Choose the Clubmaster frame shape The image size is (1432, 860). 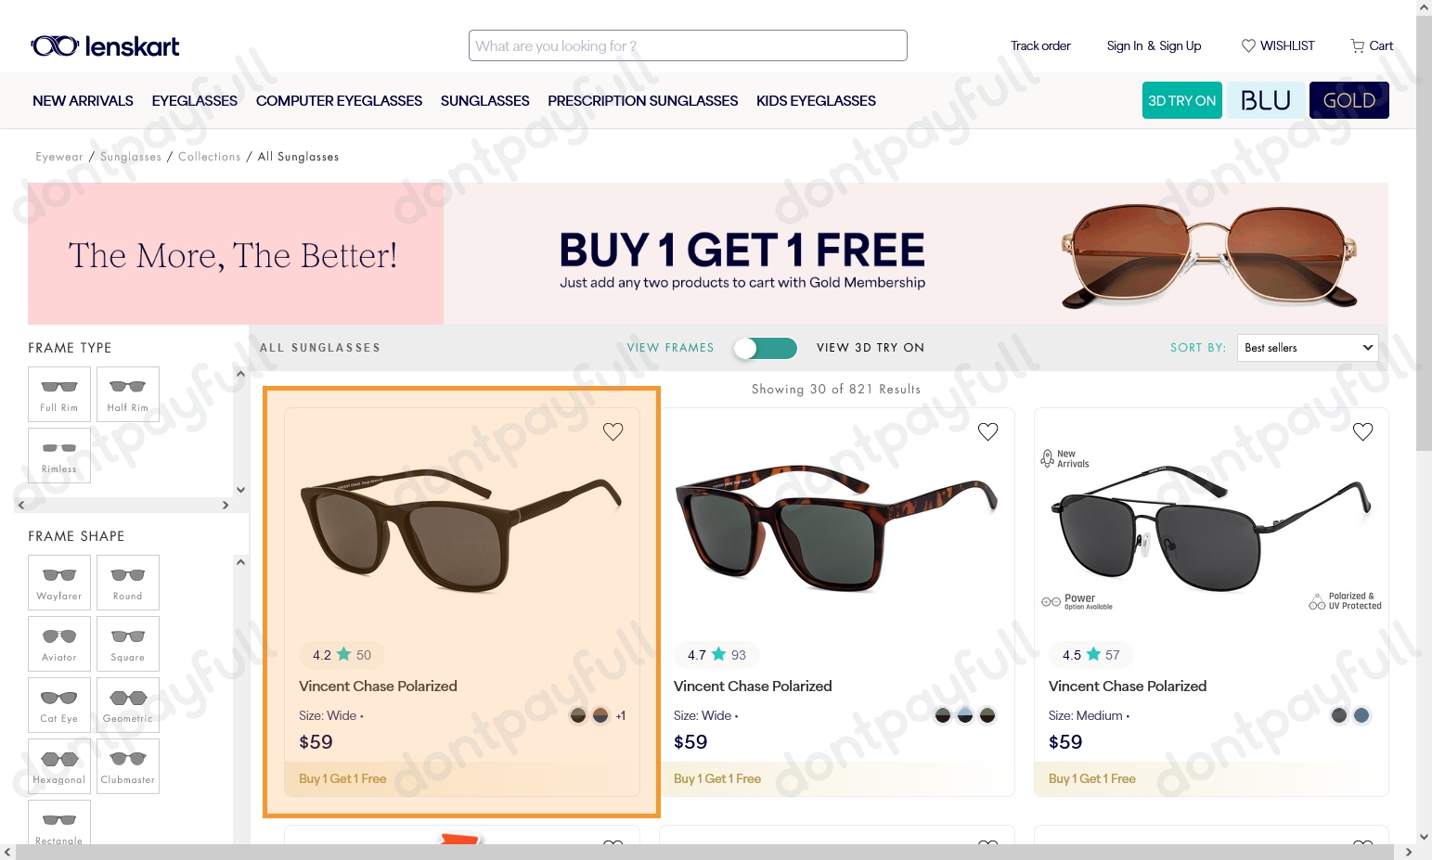tap(128, 766)
